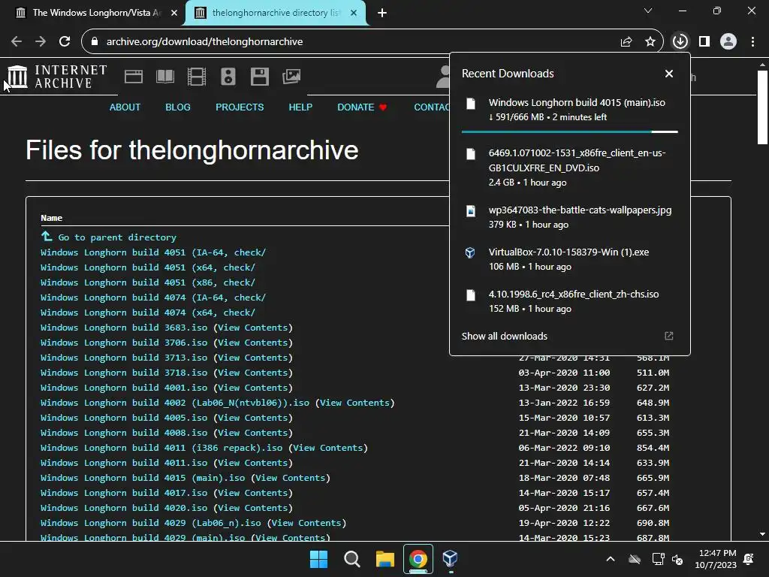Go back with the browser back arrow
Viewport: 769px width, 577px height.
17,42
